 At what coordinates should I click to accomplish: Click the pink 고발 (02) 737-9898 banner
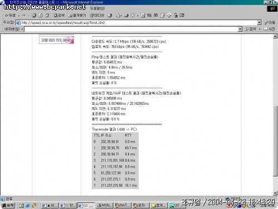(56, 40)
